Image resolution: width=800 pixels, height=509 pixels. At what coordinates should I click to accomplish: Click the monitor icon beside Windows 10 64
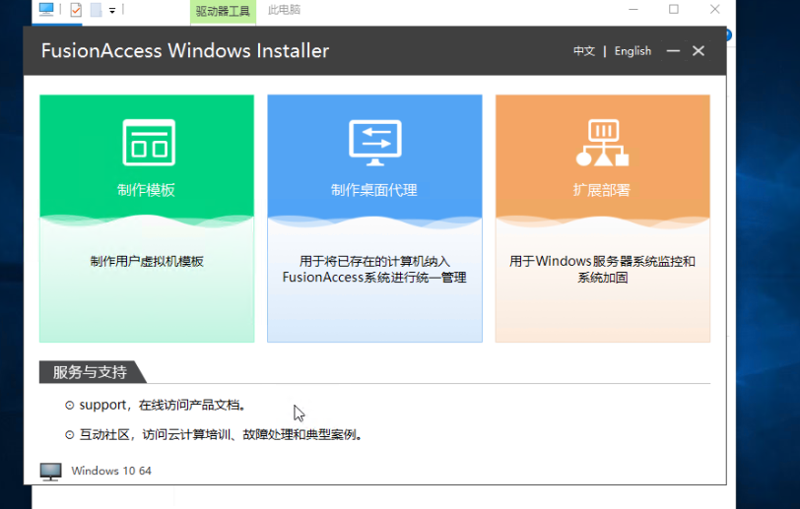[x=50, y=472]
